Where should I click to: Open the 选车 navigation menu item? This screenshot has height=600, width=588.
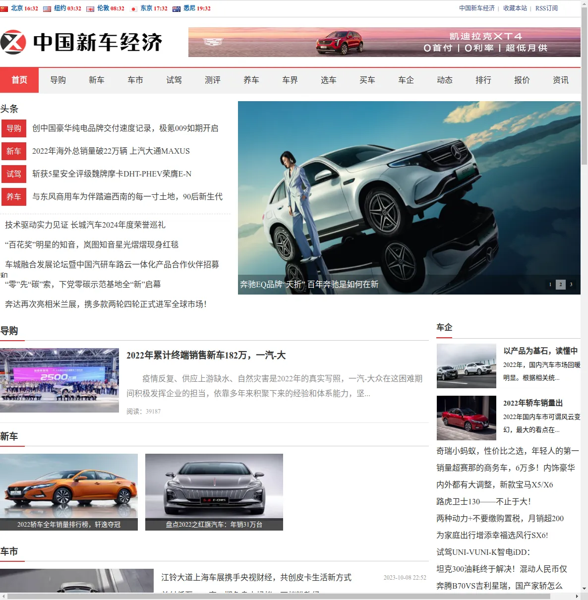pyautogui.click(x=329, y=80)
